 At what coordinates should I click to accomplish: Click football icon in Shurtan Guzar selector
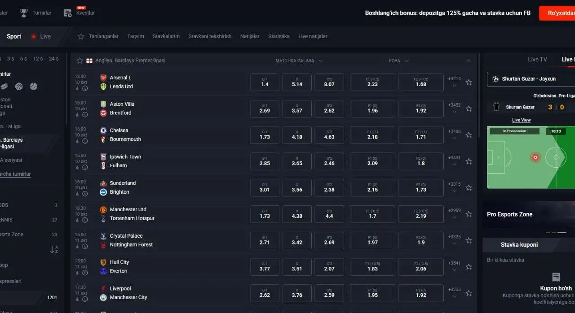point(495,79)
